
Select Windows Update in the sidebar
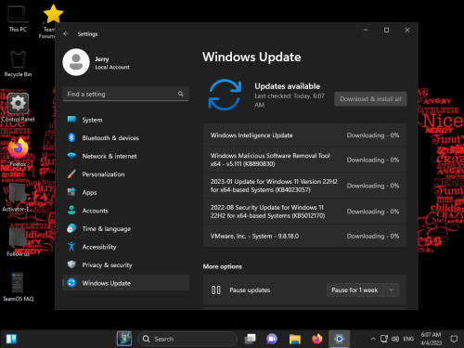(x=125, y=283)
